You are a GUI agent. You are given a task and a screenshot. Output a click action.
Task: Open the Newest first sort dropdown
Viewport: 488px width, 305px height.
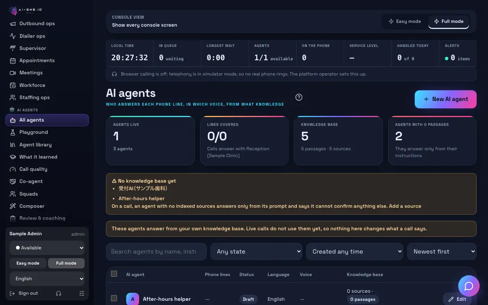point(442,252)
